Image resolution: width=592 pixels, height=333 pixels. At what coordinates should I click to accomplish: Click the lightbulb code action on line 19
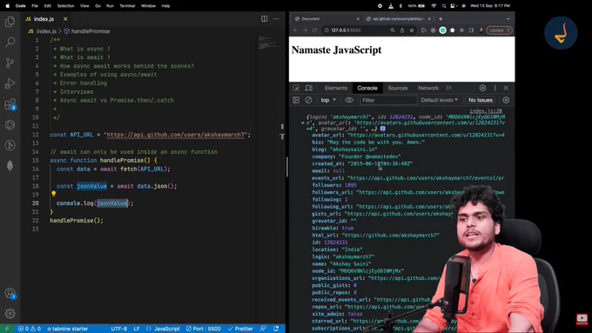[x=54, y=194]
